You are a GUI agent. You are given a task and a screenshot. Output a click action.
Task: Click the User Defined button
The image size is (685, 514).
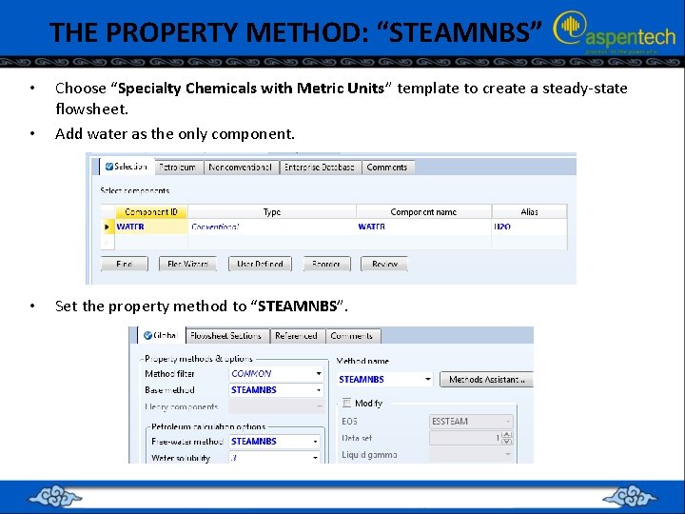(260, 264)
